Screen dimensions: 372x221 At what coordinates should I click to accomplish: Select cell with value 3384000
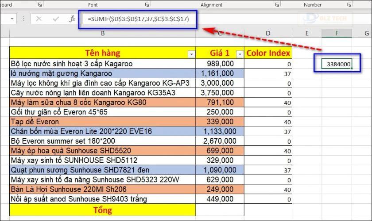(337, 64)
